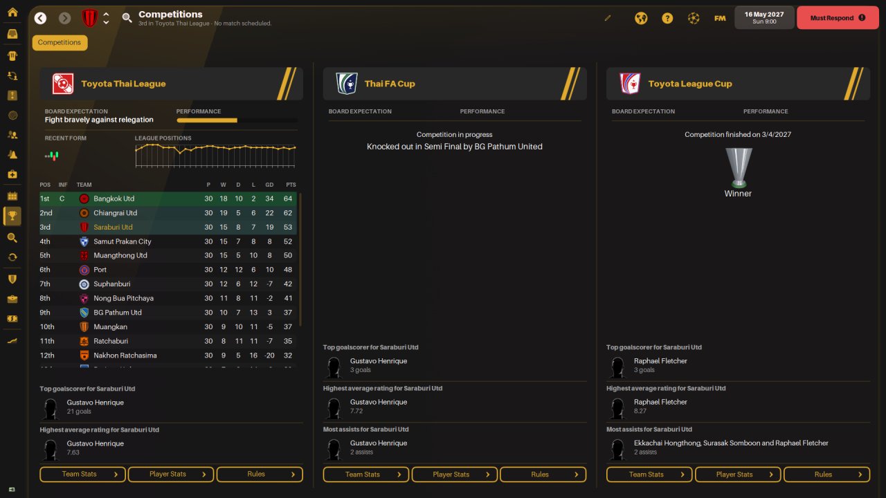Open the globe World icon
886x498 pixels.
point(641,18)
